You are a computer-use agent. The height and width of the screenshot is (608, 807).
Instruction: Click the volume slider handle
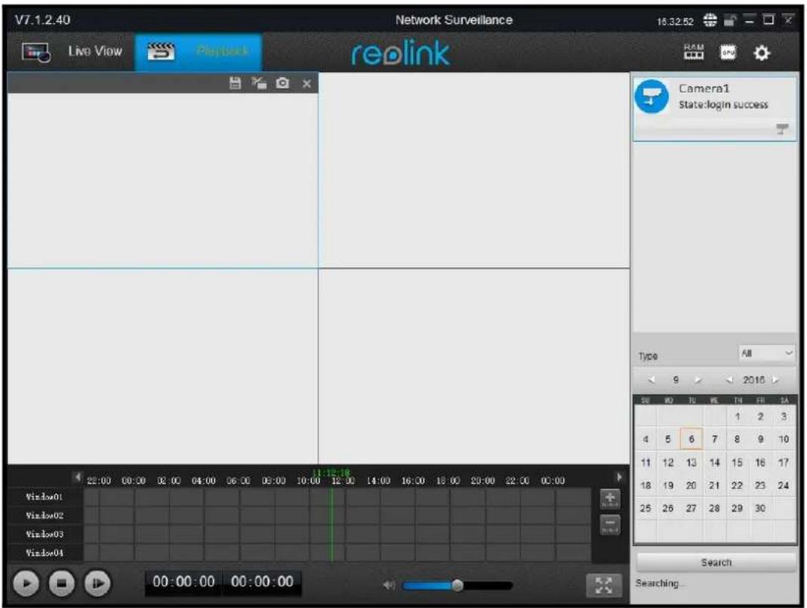pos(457,585)
